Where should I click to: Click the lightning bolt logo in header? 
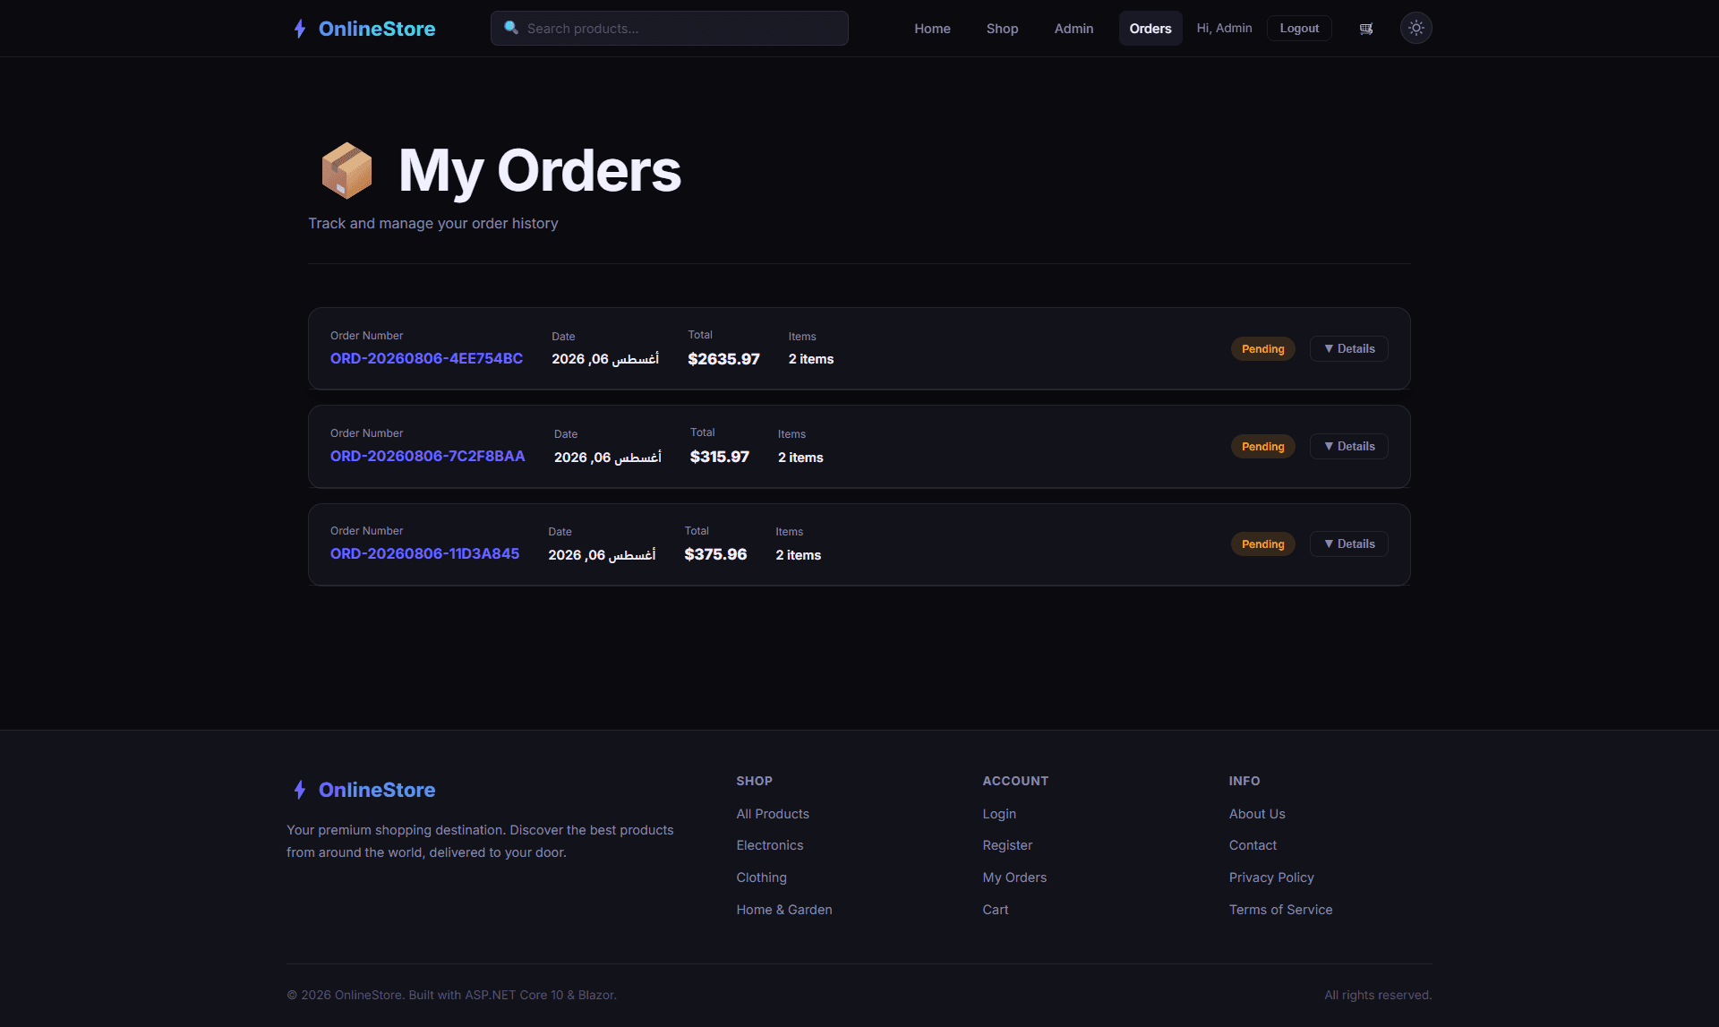tap(300, 29)
